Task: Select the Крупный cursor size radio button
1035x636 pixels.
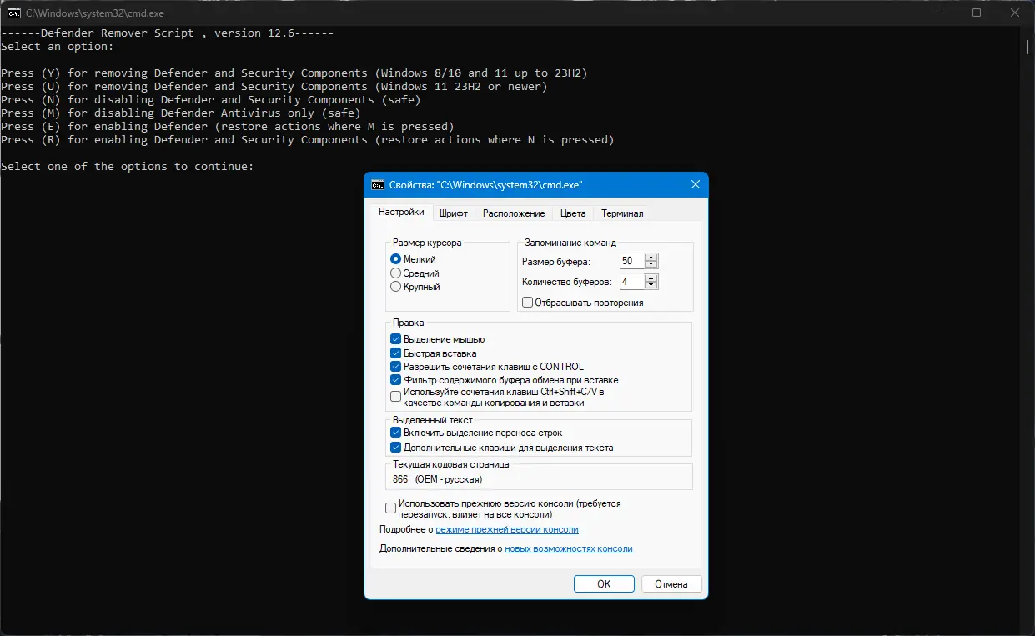Action: pos(396,287)
